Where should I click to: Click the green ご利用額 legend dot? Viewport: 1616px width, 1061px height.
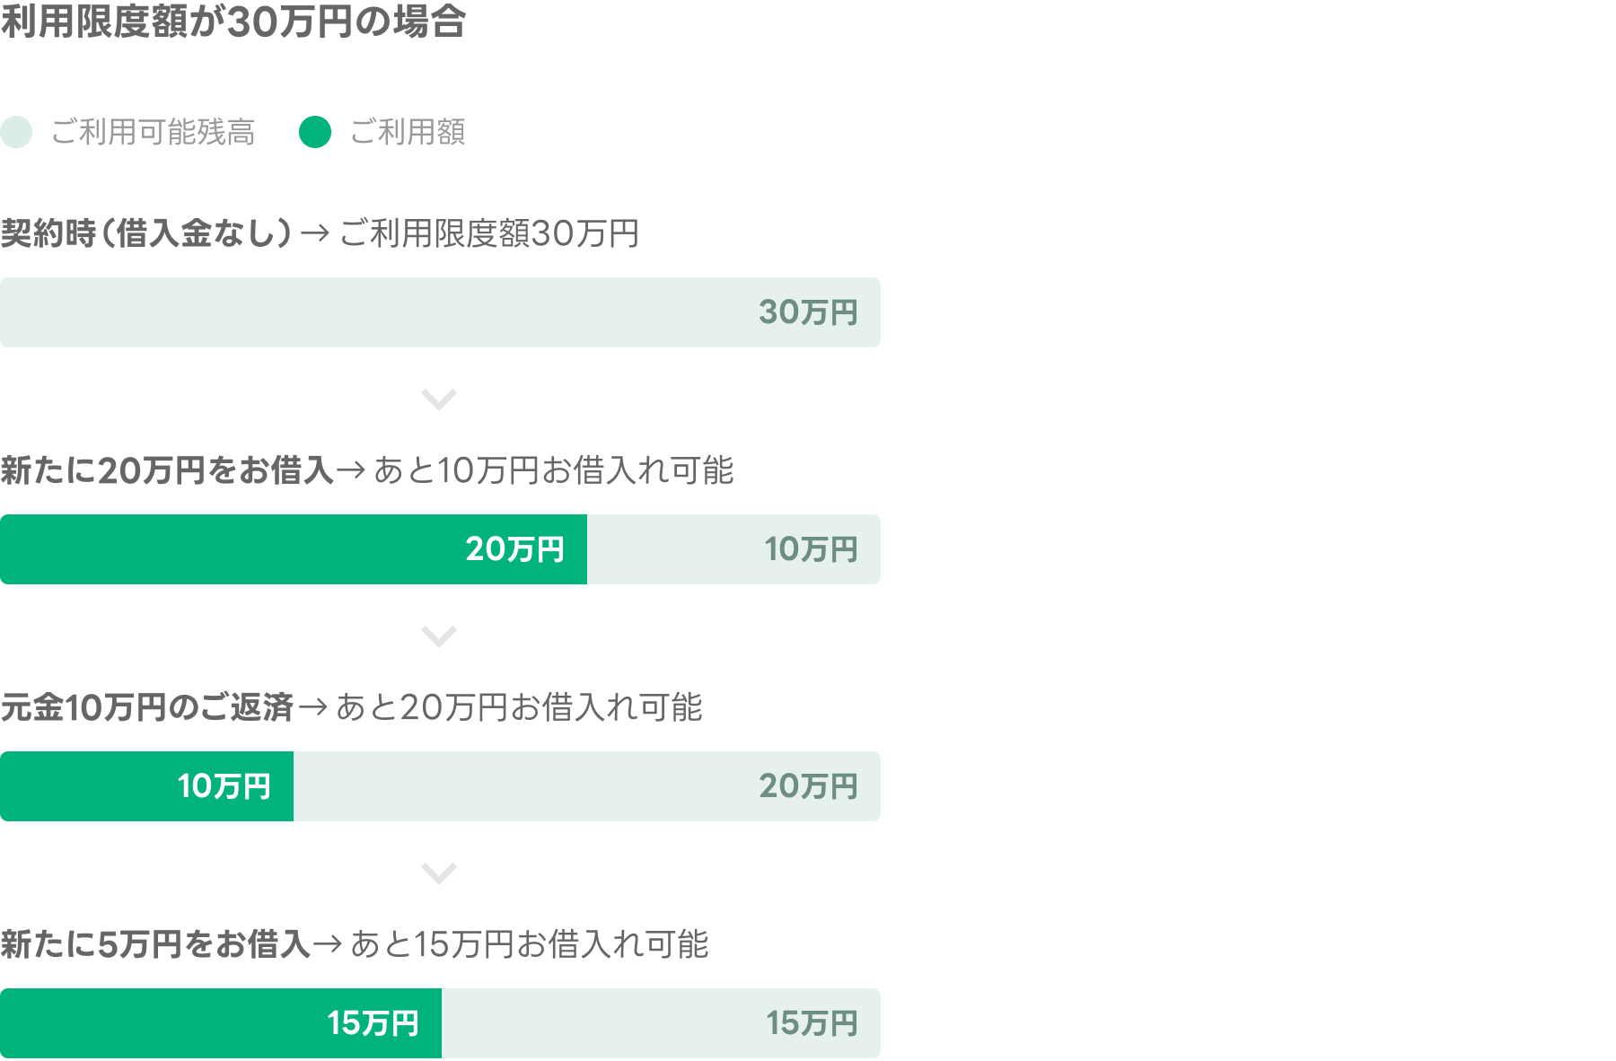(315, 132)
